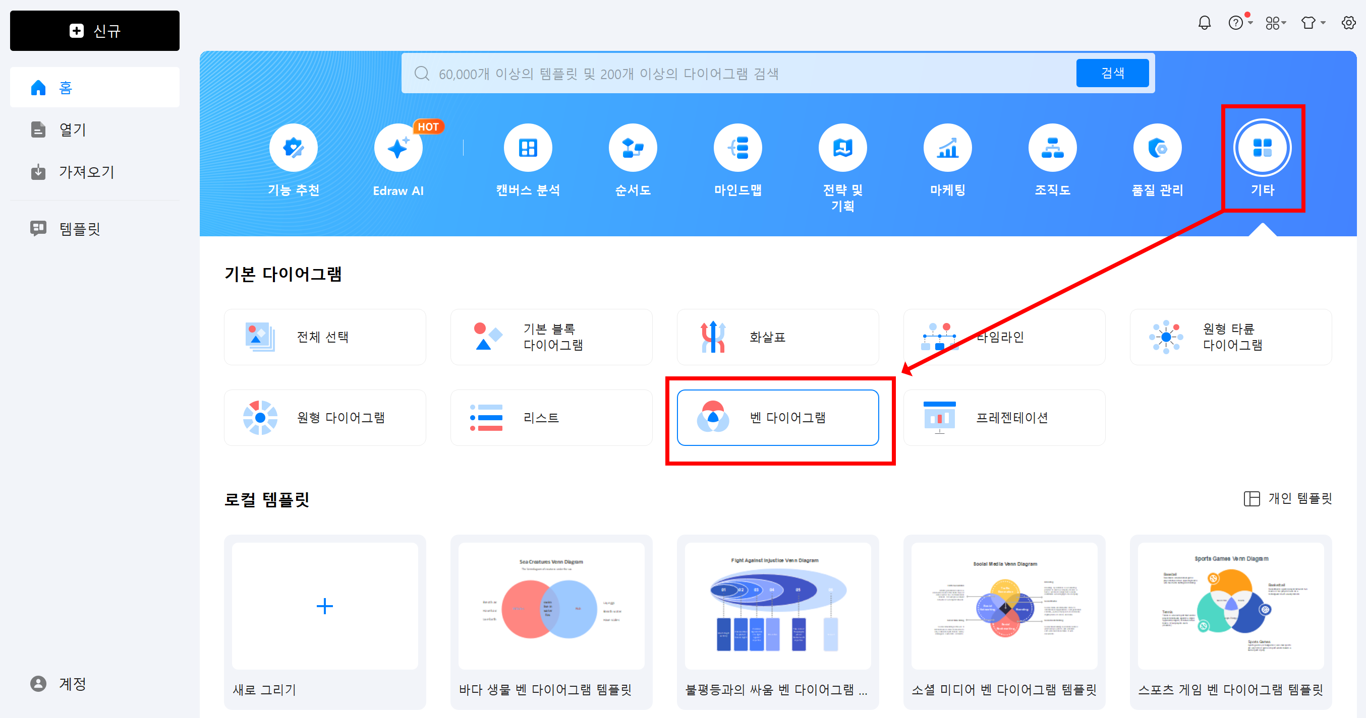Choose the 화살표 arrows card

click(x=778, y=337)
